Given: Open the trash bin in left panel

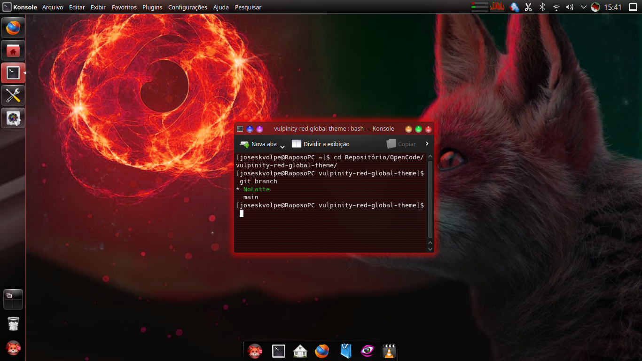Looking at the screenshot, I should [13, 324].
